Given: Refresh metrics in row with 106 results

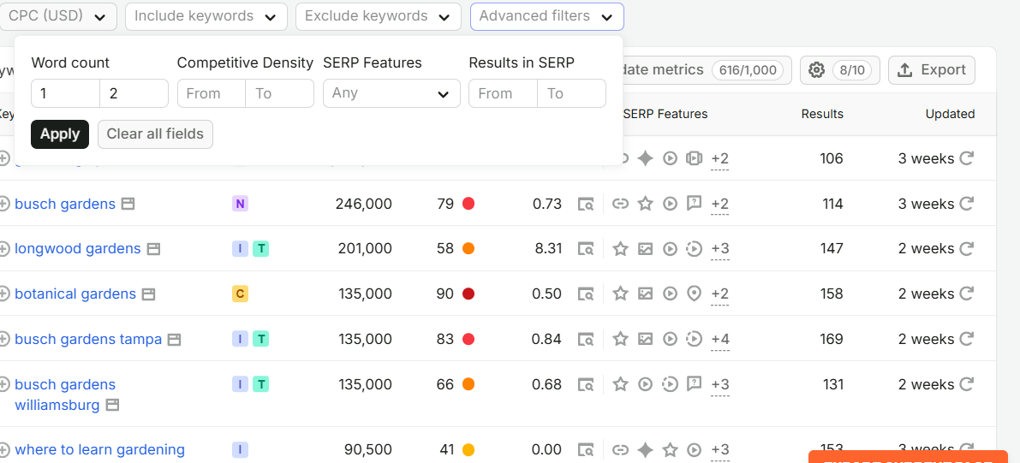Looking at the screenshot, I should click(966, 158).
